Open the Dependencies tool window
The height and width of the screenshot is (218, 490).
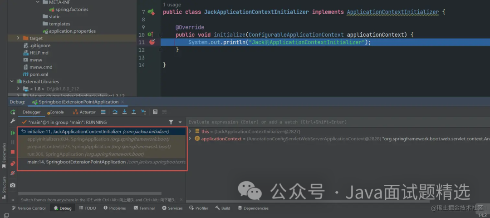253,208
